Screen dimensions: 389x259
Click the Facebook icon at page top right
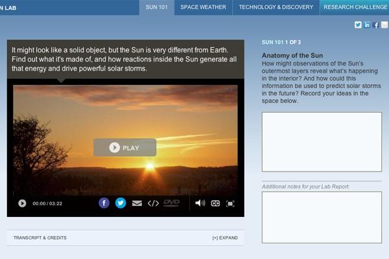coord(376,25)
